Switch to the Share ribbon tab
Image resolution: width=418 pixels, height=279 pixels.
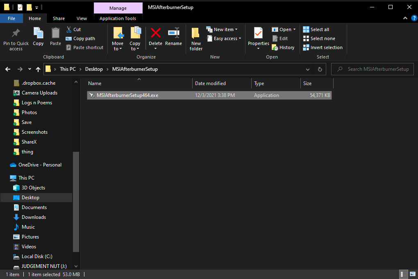59,18
